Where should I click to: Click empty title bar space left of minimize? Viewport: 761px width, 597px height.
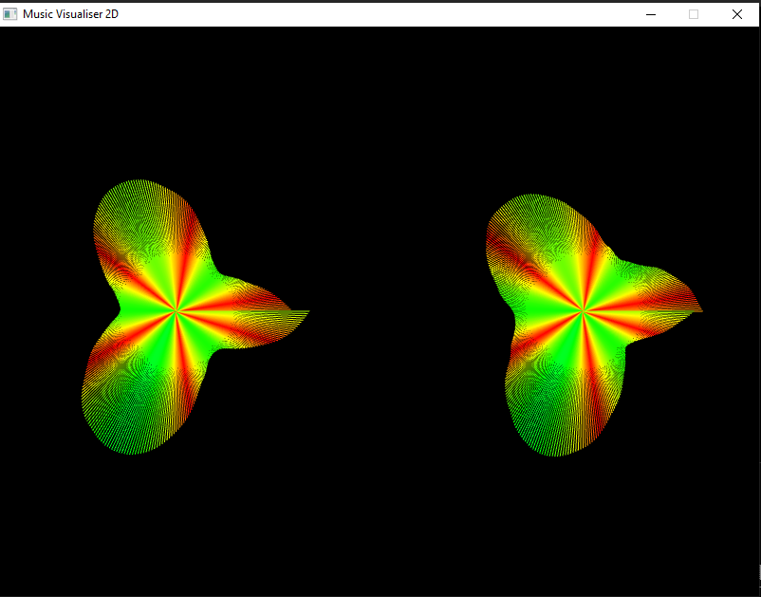[x=380, y=14]
